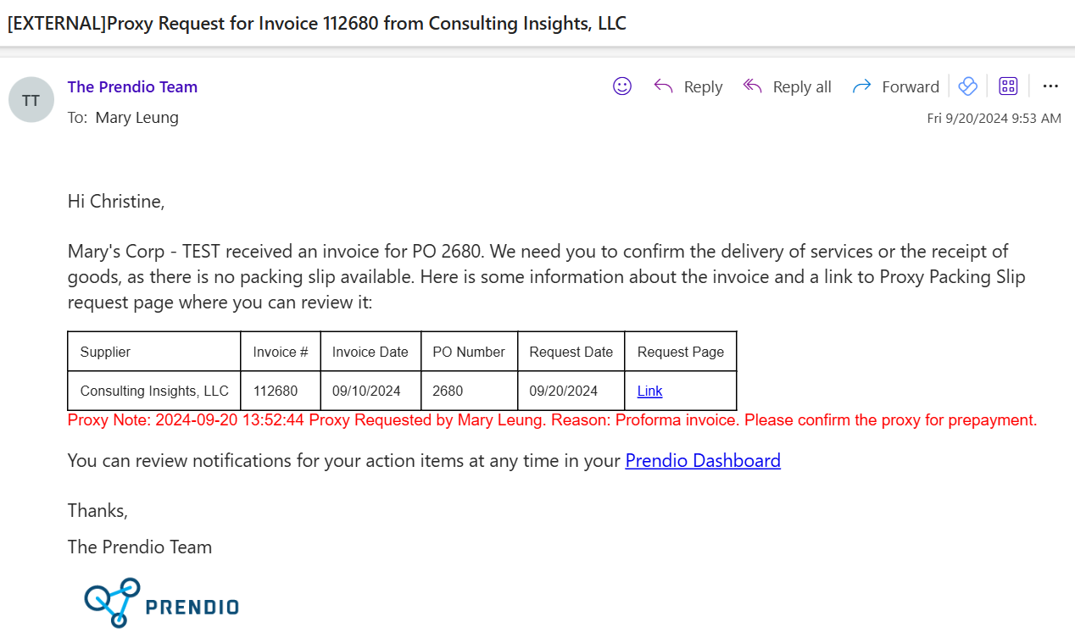Open the more actions ellipsis menu

coord(1050,86)
